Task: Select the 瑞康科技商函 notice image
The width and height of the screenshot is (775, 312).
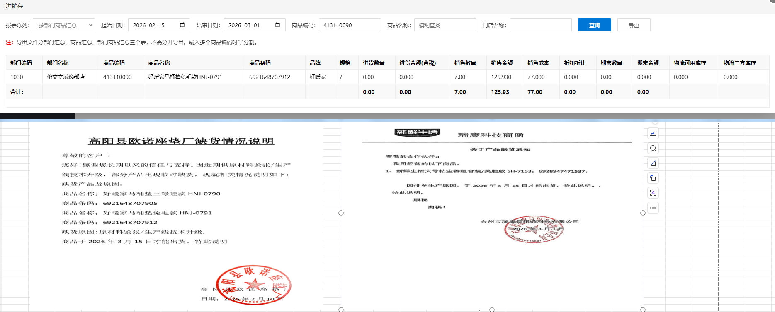Action: 491,186
